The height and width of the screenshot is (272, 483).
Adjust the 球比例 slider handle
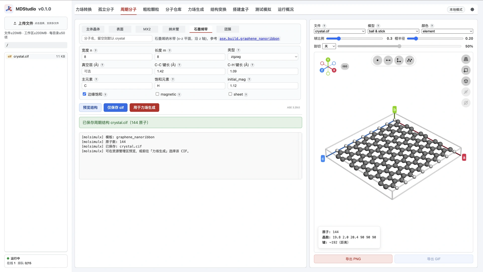click(339, 39)
